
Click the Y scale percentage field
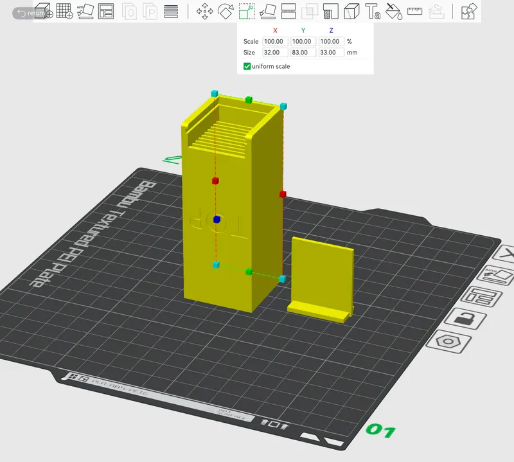[303, 41]
